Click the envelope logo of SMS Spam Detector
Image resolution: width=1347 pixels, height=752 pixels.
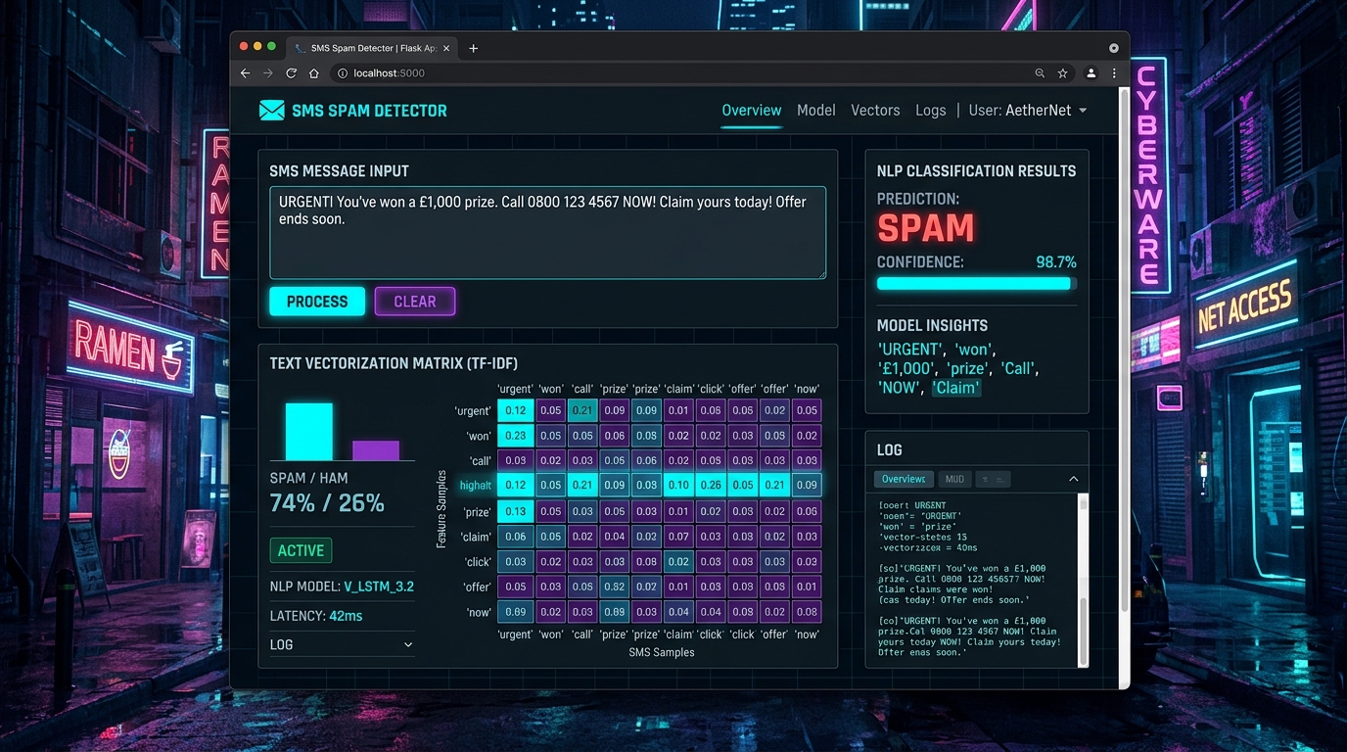point(271,111)
